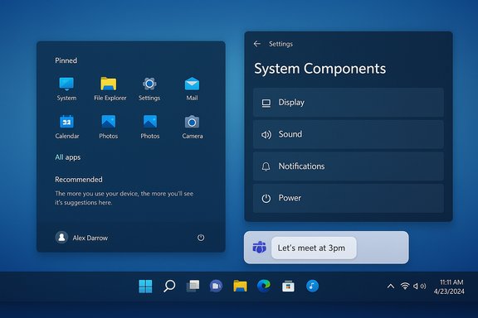Open File Explorer from Pinned apps

(110, 89)
